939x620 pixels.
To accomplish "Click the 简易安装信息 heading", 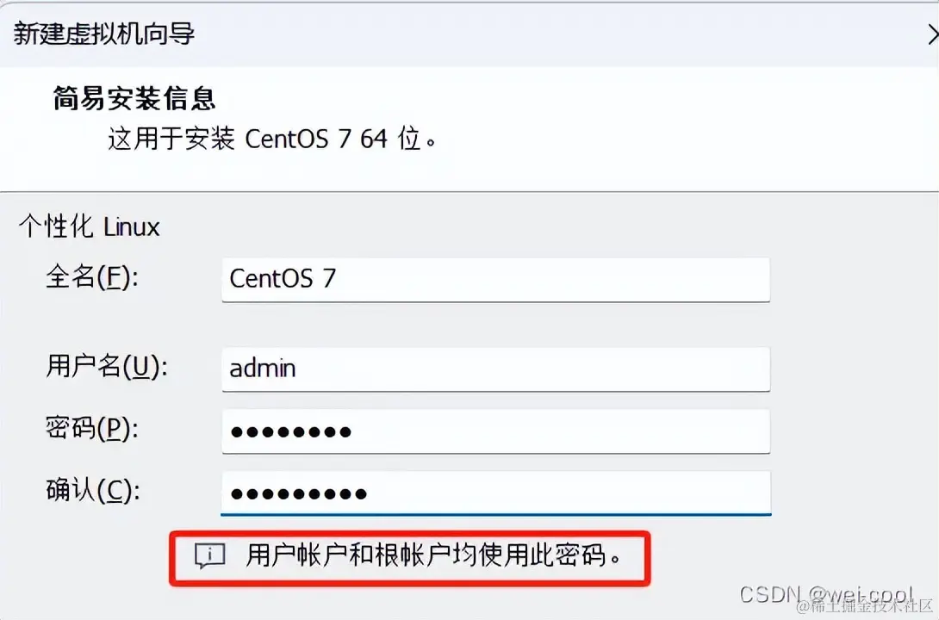I will (x=134, y=99).
